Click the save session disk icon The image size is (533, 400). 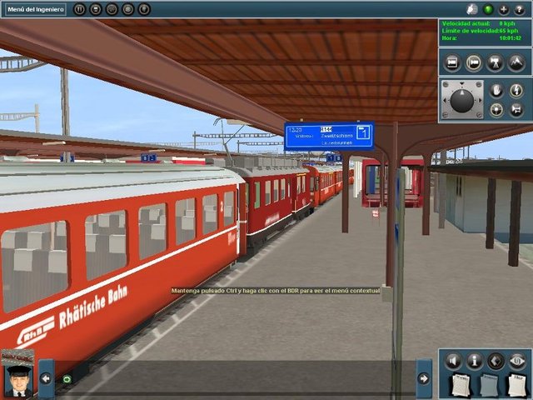click(96, 9)
